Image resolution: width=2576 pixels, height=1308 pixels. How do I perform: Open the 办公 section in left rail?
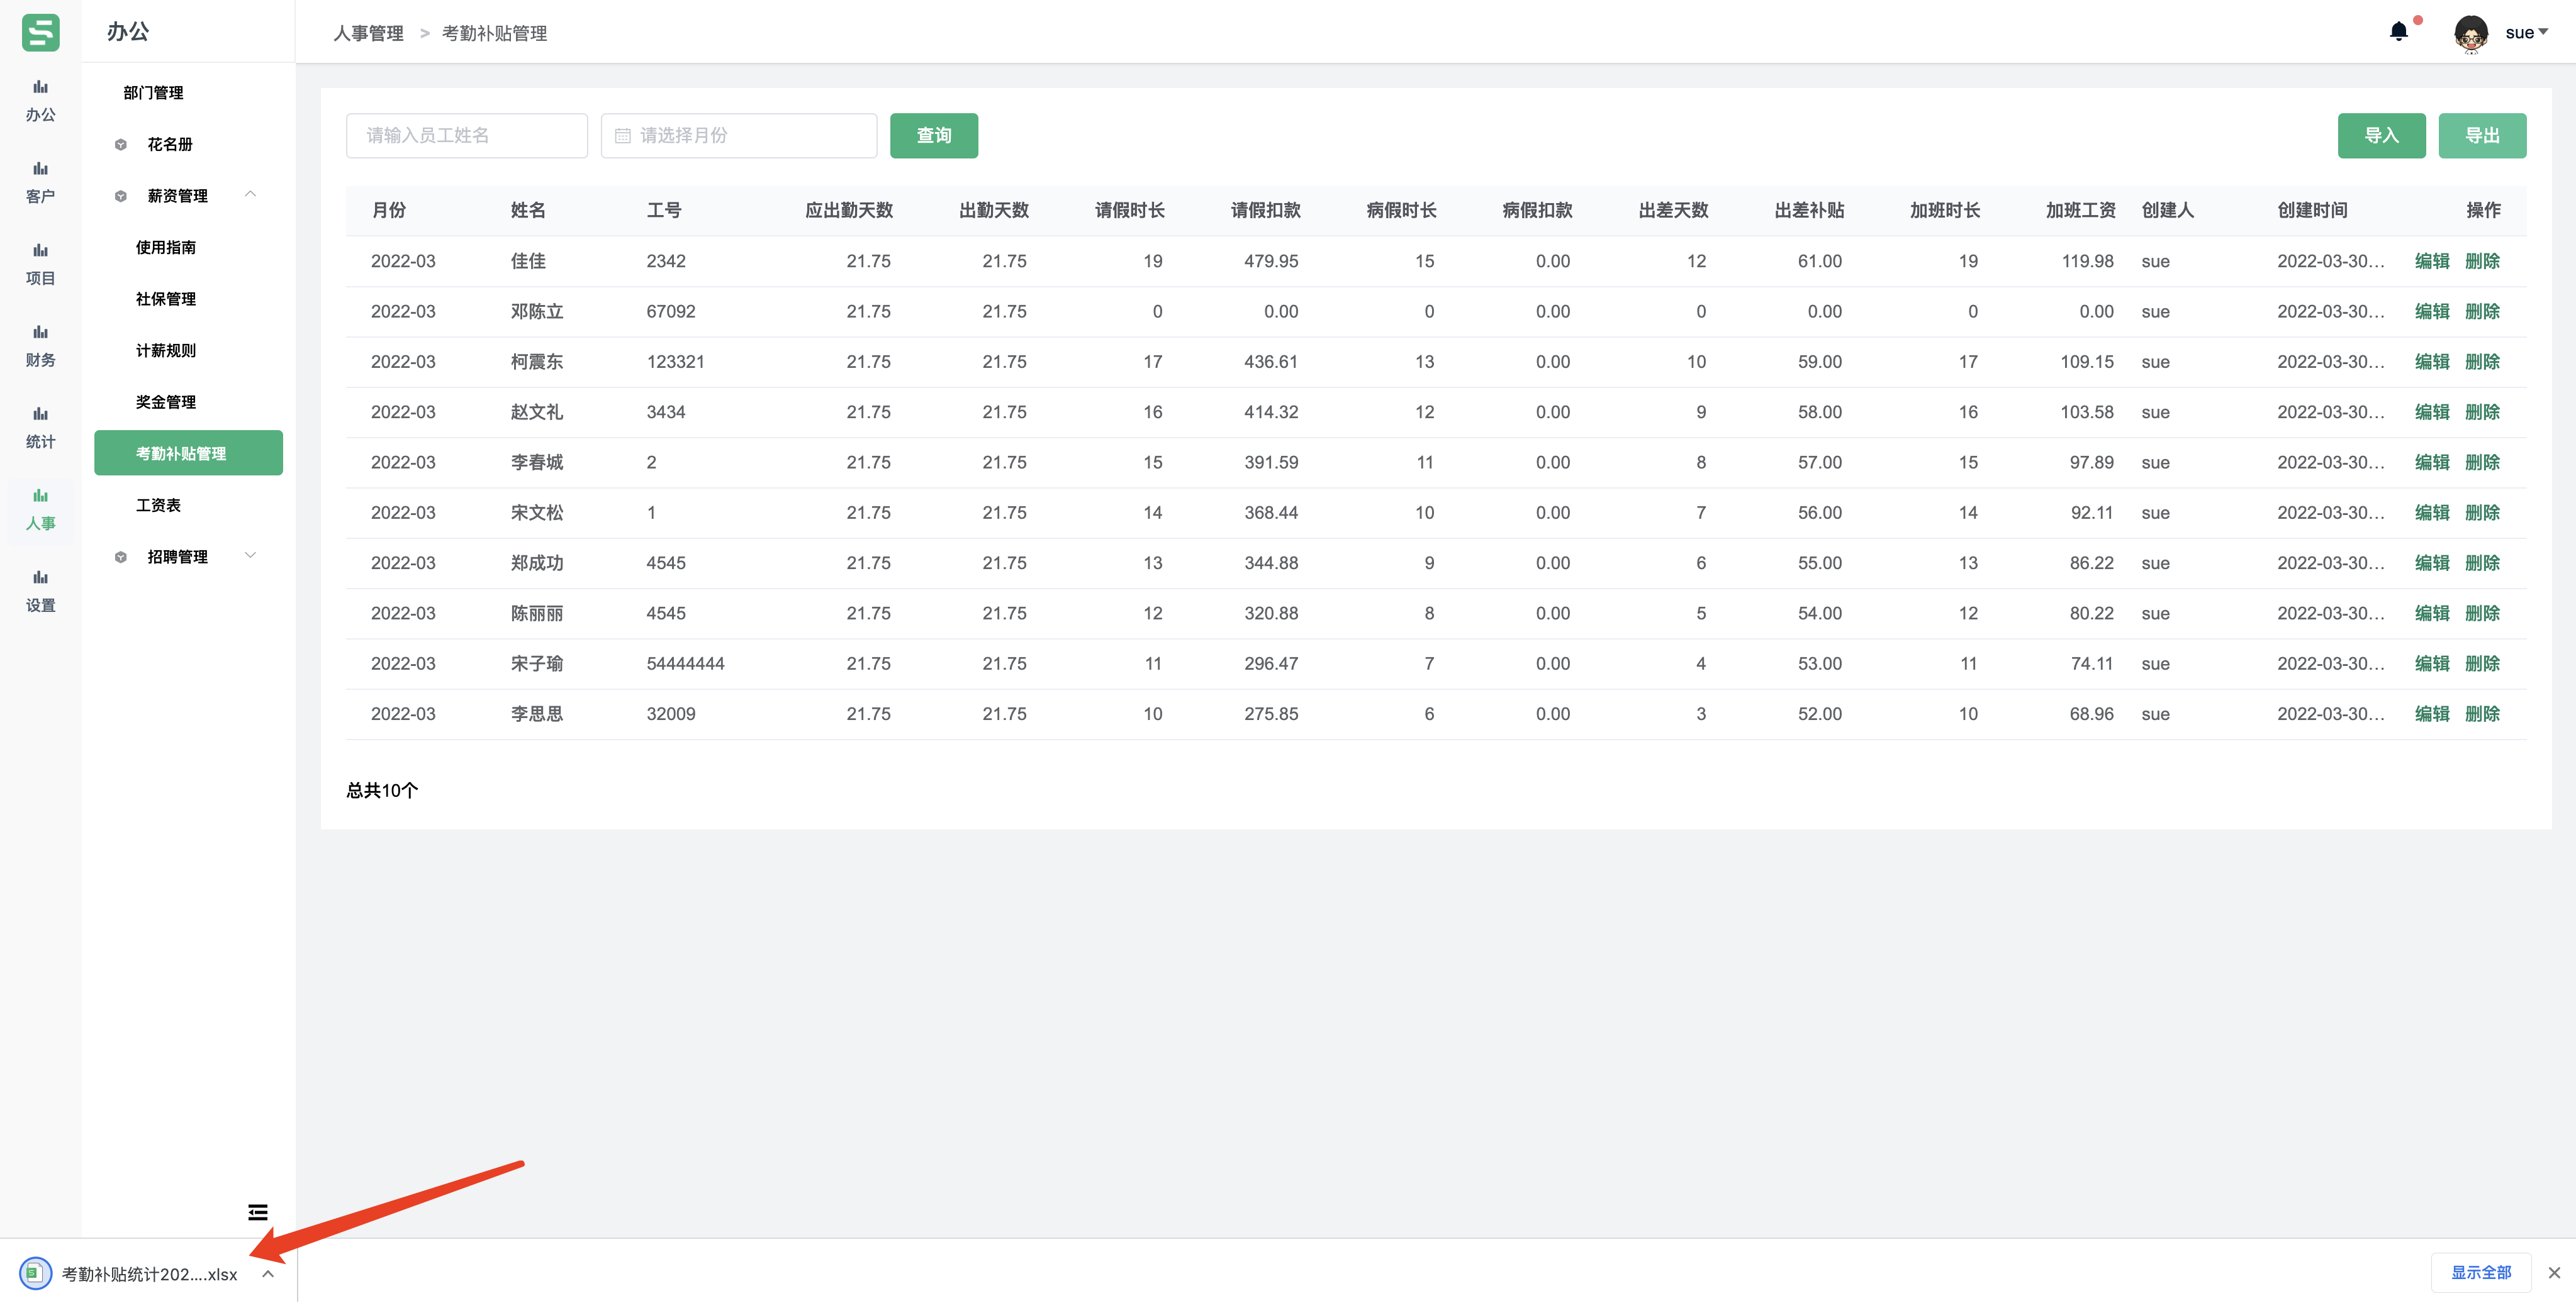[40, 101]
